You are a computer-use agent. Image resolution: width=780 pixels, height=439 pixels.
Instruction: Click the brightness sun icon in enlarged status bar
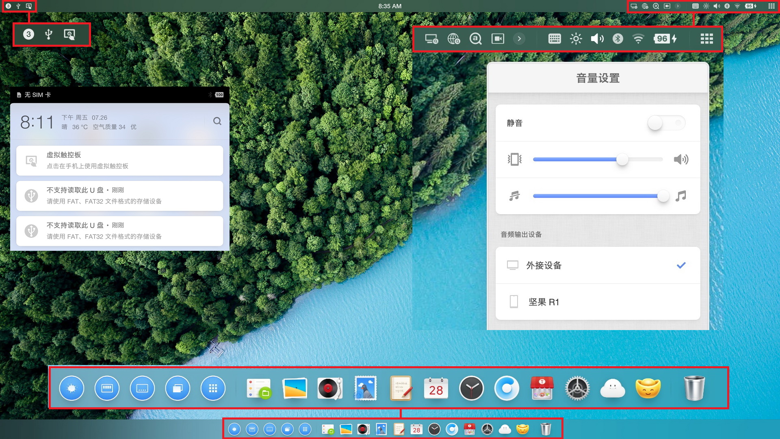576,39
